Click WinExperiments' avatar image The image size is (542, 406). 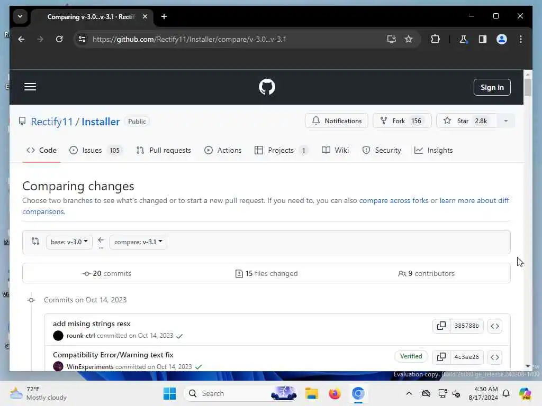click(x=58, y=366)
